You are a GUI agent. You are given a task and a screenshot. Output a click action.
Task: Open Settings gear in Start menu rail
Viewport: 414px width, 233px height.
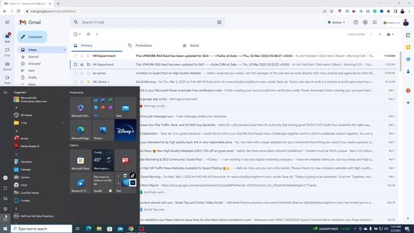5,209
